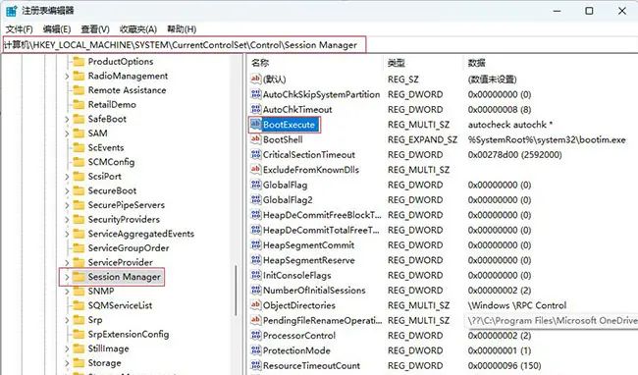Click the PendingFileRenameOperations value icon
This screenshot has height=375, width=638.
(255, 320)
